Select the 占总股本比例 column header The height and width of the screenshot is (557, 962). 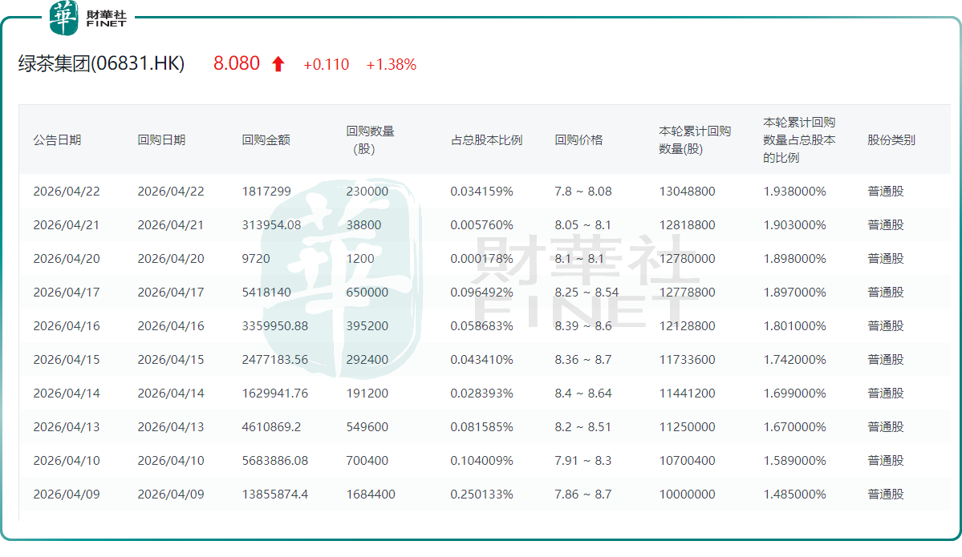point(486,139)
